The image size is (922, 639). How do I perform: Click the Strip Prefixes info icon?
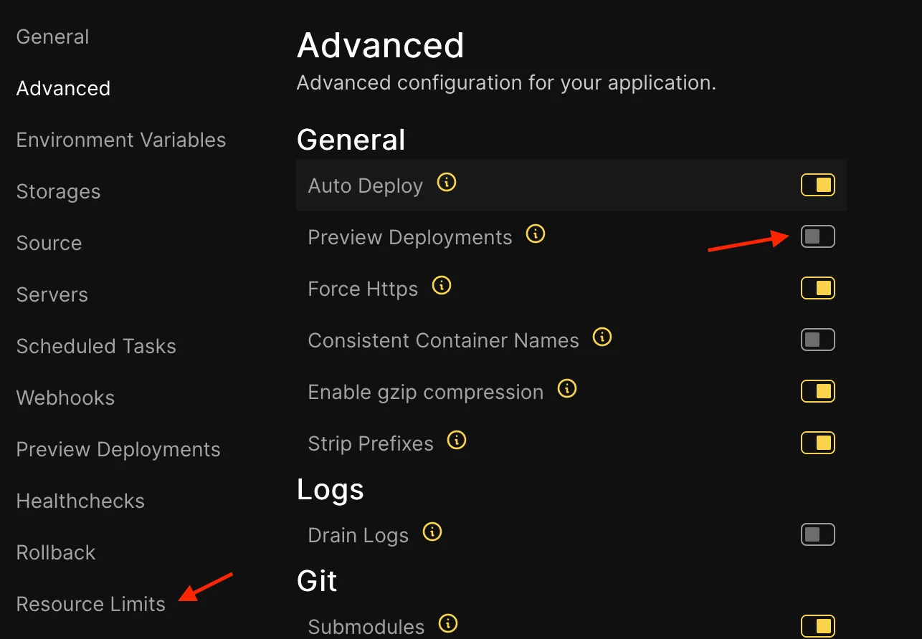tap(457, 441)
